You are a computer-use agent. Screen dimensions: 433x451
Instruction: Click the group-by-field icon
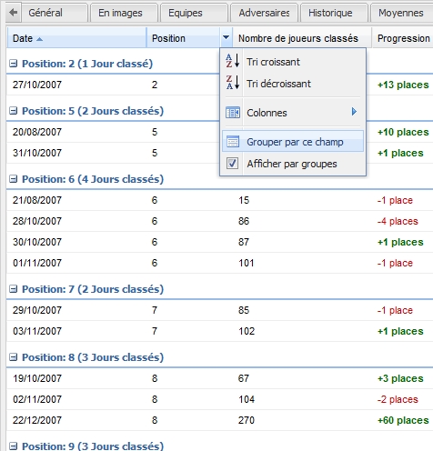tap(233, 142)
